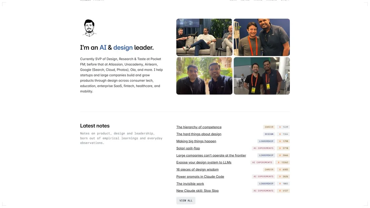This screenshot has height=208, width=370.
Task: Open 'The hierarchy of competence' note
Action: (x=199, y=127)
